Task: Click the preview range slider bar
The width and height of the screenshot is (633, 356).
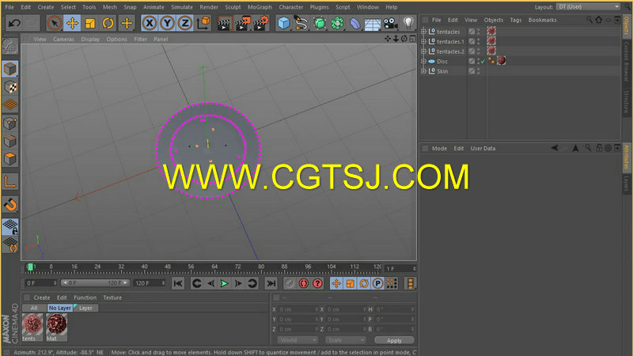Action: coord(95,283)
